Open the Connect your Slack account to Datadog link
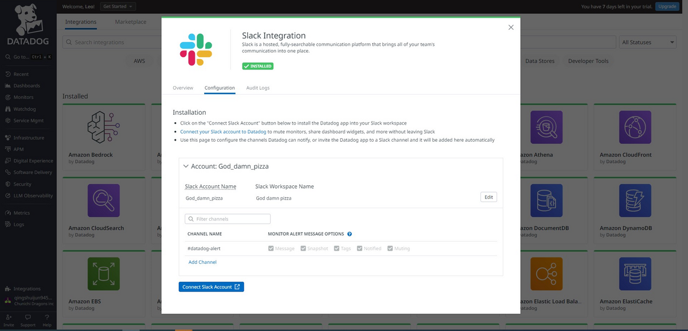This screenshot has height=331, width=688. coord(223,131)
